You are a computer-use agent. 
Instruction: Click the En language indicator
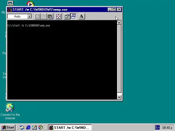coord(157,127)
